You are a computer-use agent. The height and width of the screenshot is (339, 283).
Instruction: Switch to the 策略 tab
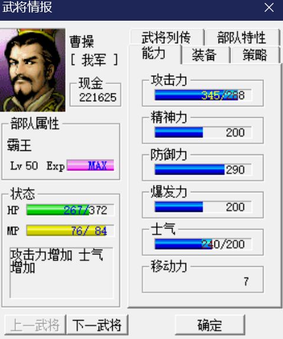pos(255,55)
